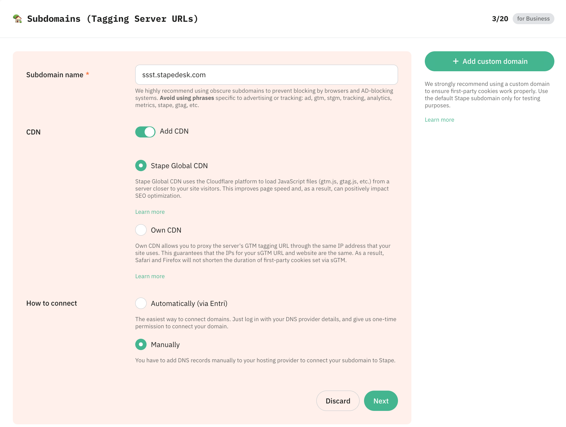This screenshot has width=566, height=427.
Task: Select the Manually connection radio option
Action: pyautogui.click(x=141, y=344)
